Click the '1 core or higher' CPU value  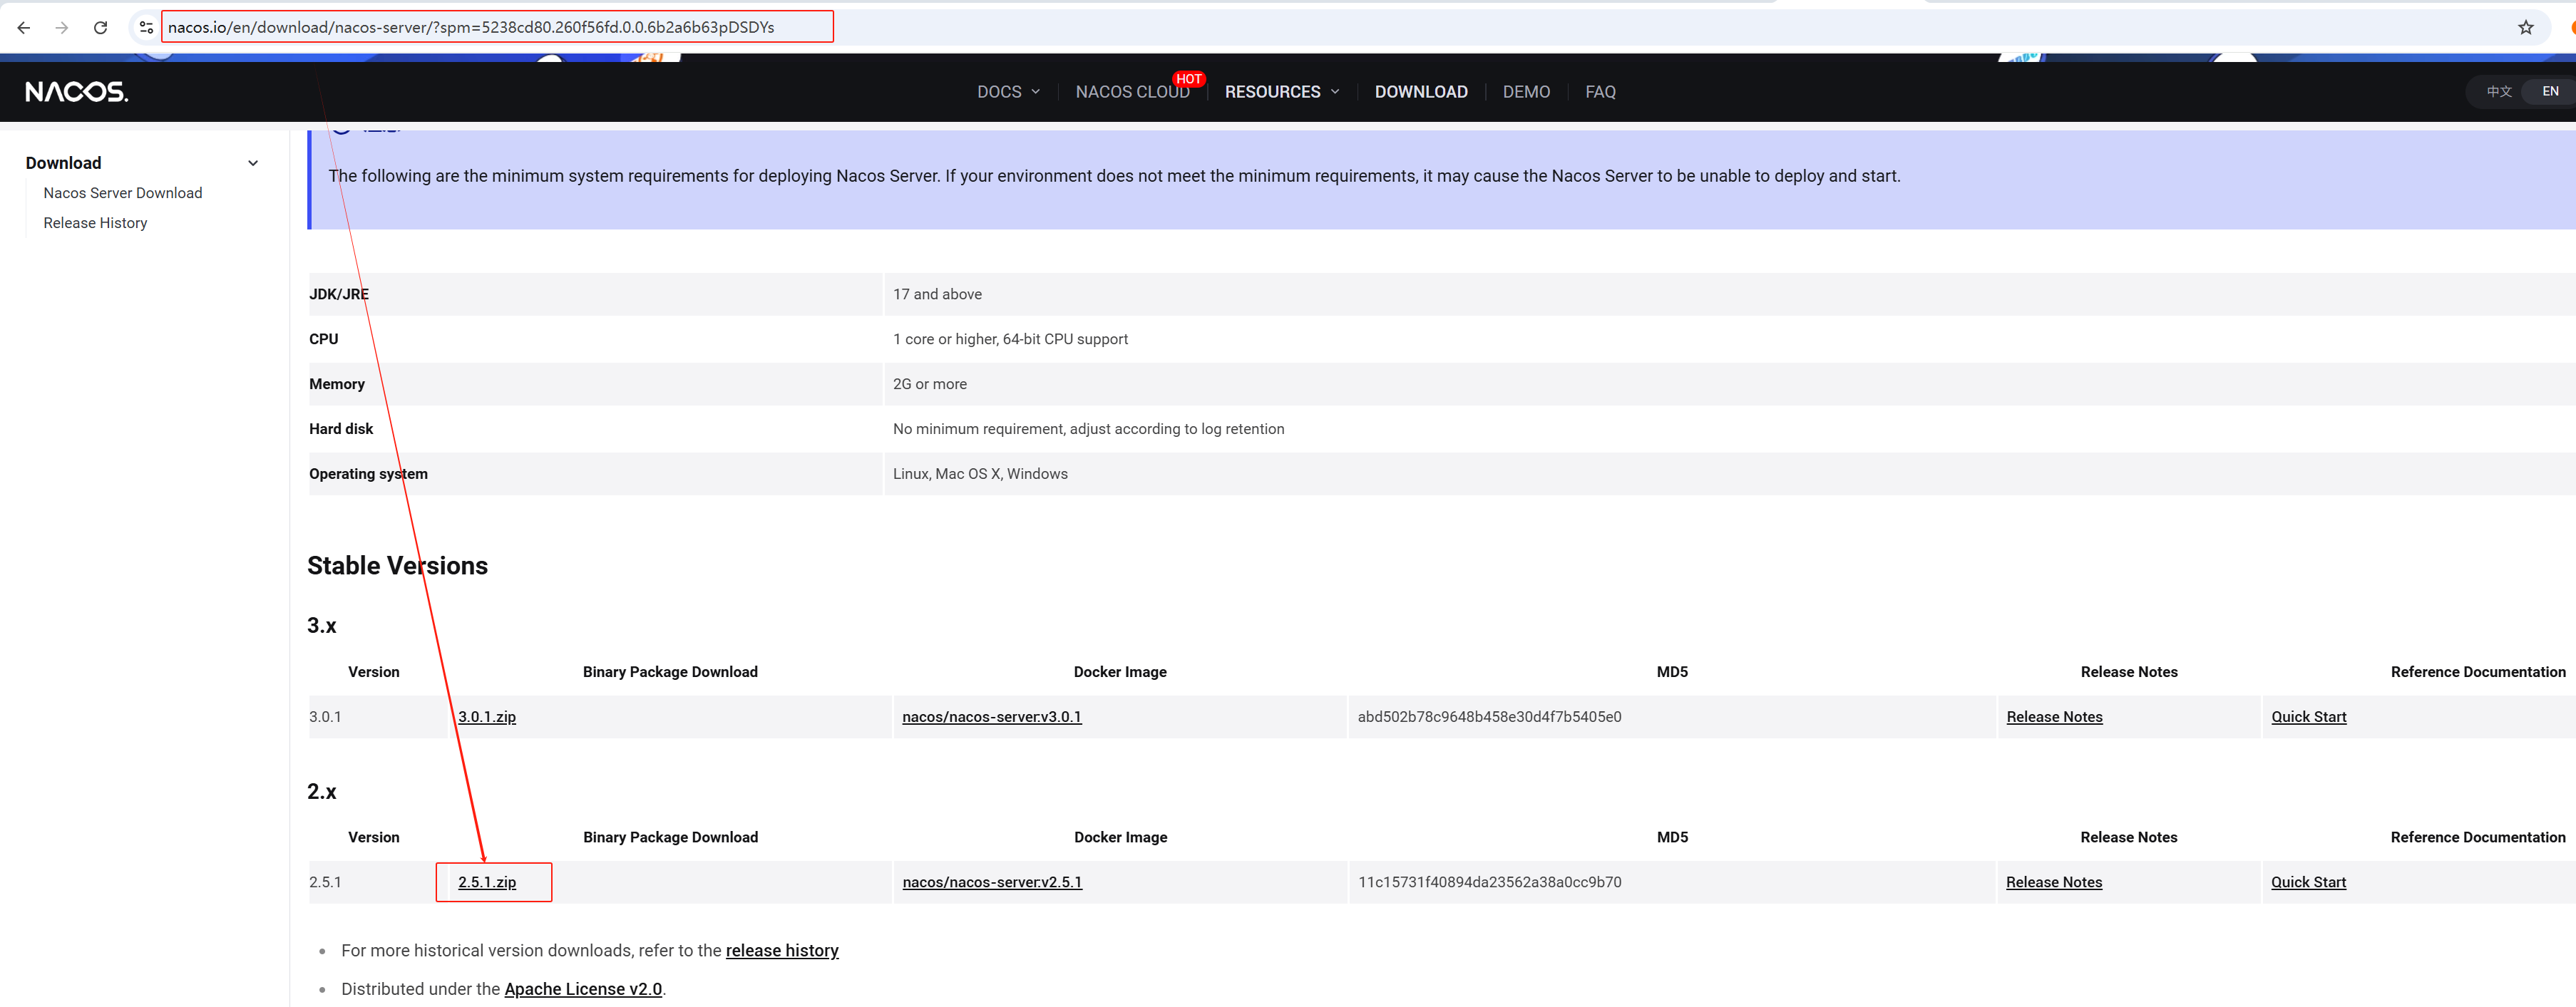click(1010, 339)
